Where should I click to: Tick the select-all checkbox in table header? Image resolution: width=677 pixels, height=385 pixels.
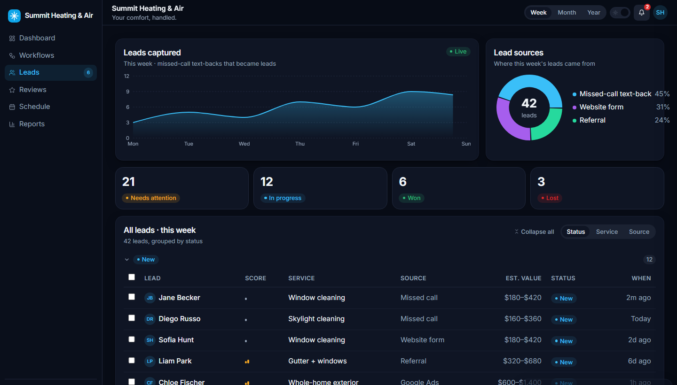click(132, 277)
